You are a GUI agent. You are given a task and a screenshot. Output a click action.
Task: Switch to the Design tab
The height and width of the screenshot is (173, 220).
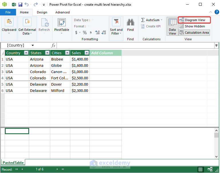(x=42, y=12)
